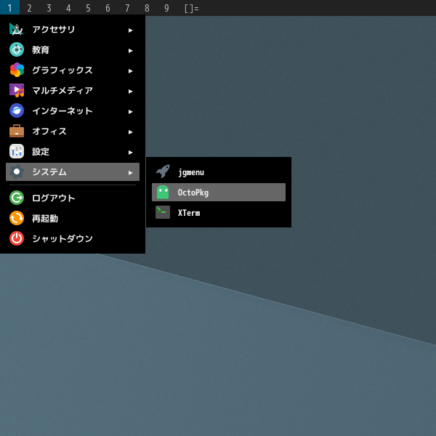Launch OctoPkg package manager
The width and height of the screenshot is (436, 436).
pos(219,192)
